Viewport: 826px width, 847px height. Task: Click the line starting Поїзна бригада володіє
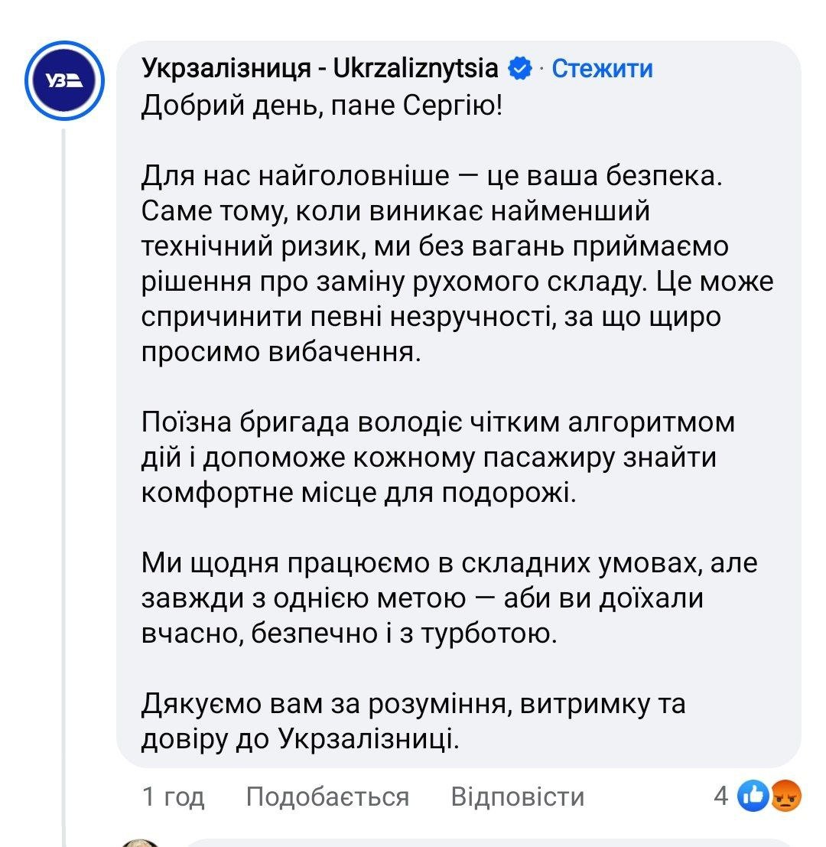pos(438,422)
